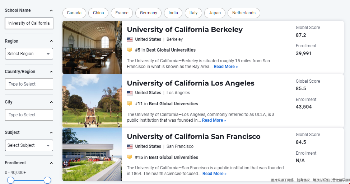350x184 pixels.
Task: Click the Global Score 85.5 value
Action: [301, 88]
